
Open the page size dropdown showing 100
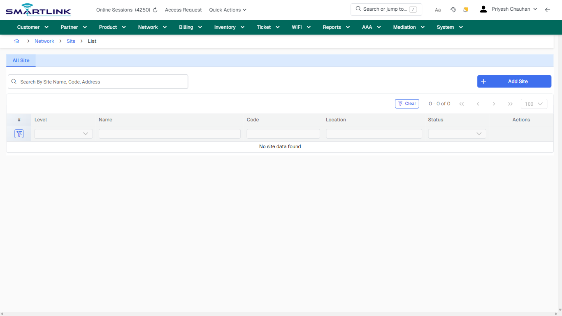(x=534, y=104)
